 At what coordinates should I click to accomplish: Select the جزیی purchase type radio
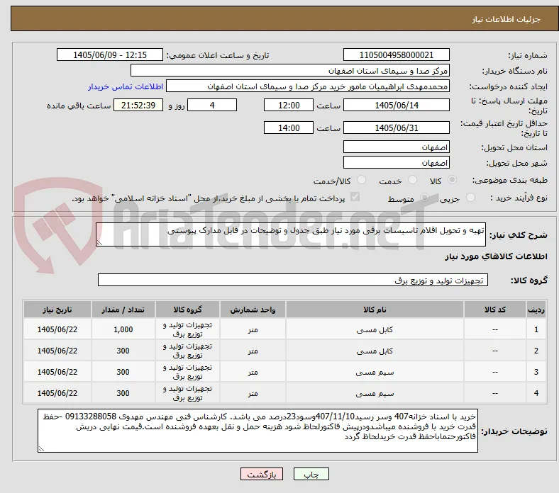pos(470,197)
